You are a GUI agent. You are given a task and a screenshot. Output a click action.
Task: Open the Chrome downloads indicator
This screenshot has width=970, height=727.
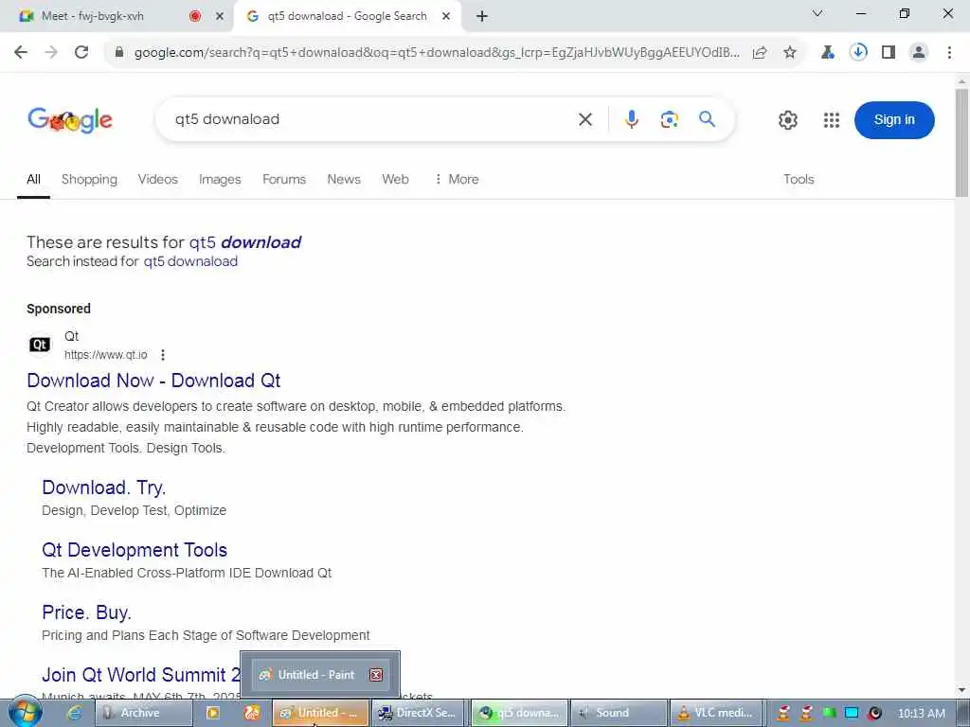click(x=858, y=53)
